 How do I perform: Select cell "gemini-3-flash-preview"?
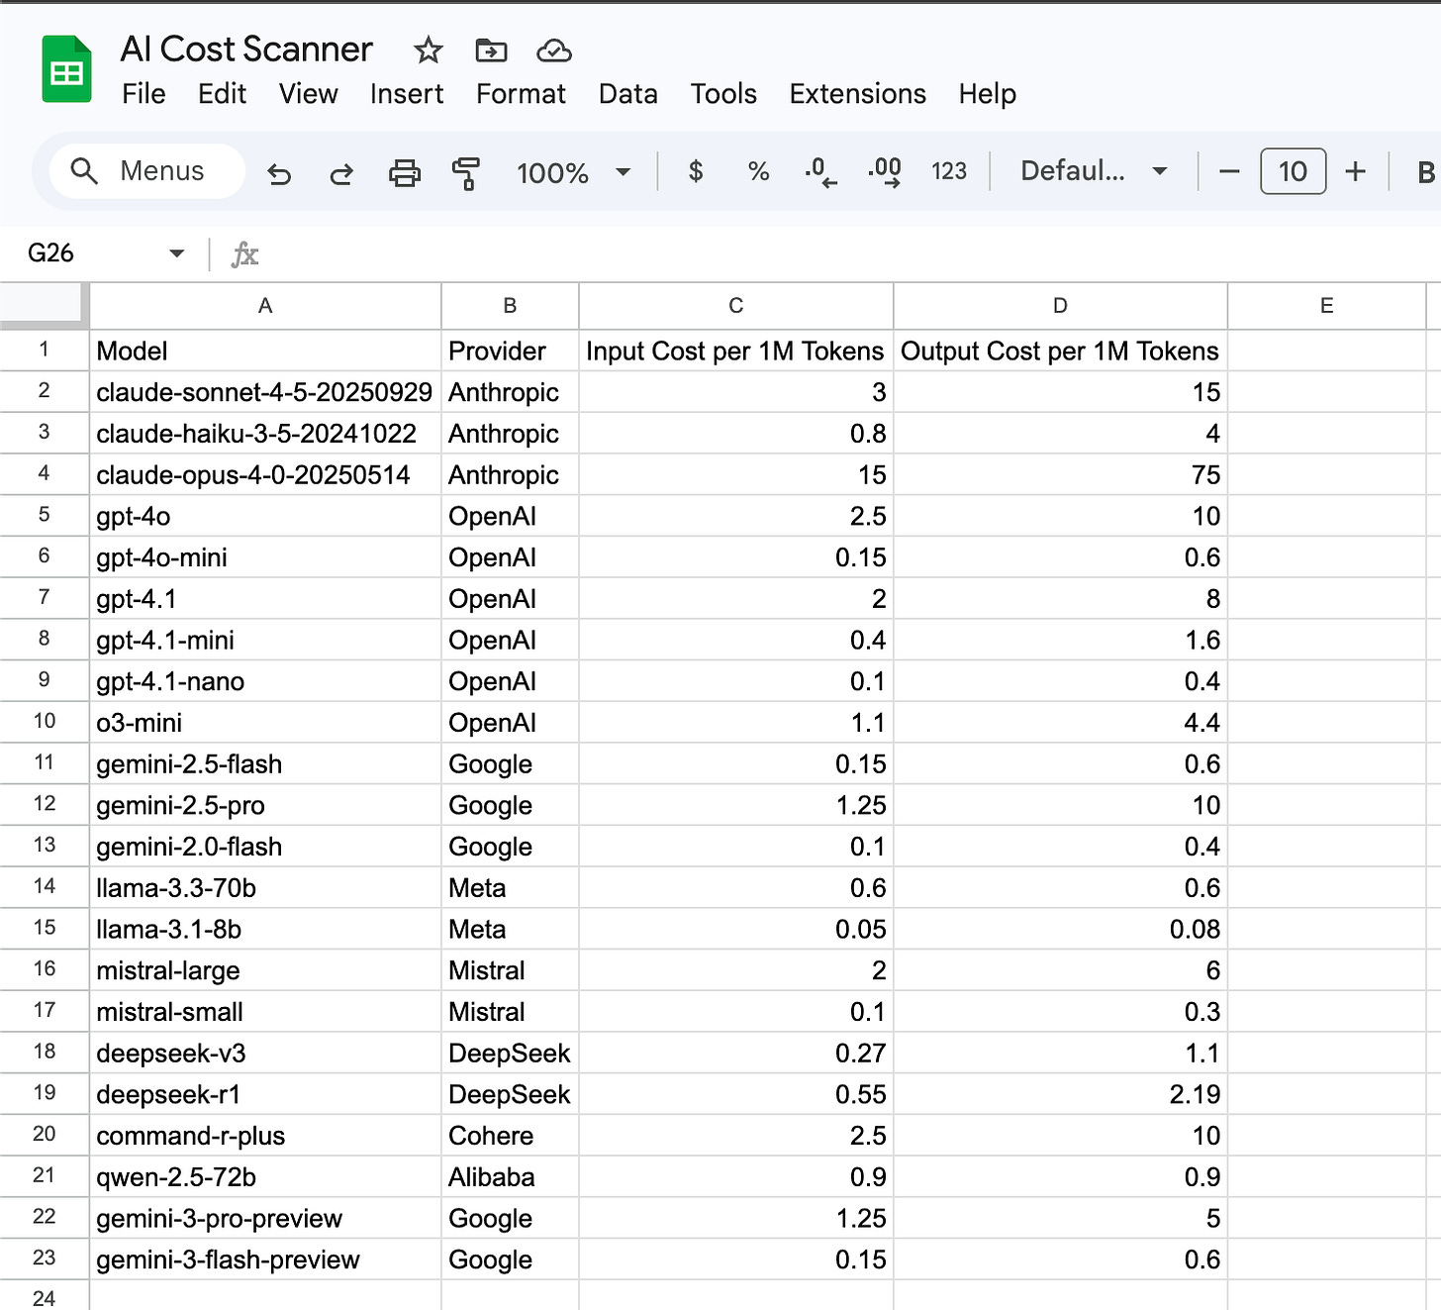pos(265,1260)
